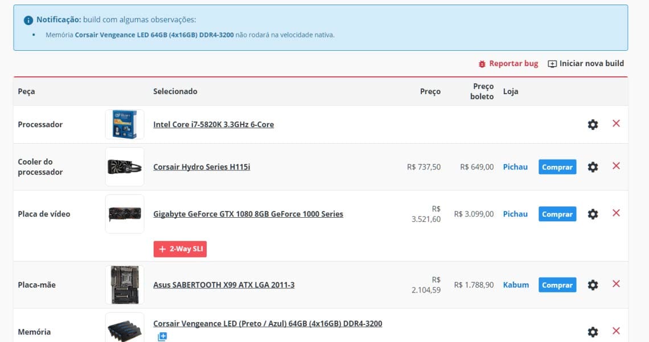Open gear options for Gigabyte GTX 1080
649x342 pixels.
[593, 214]
